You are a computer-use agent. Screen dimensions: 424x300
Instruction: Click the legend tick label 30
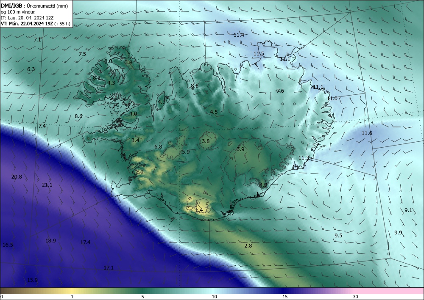tap(355, 297)
